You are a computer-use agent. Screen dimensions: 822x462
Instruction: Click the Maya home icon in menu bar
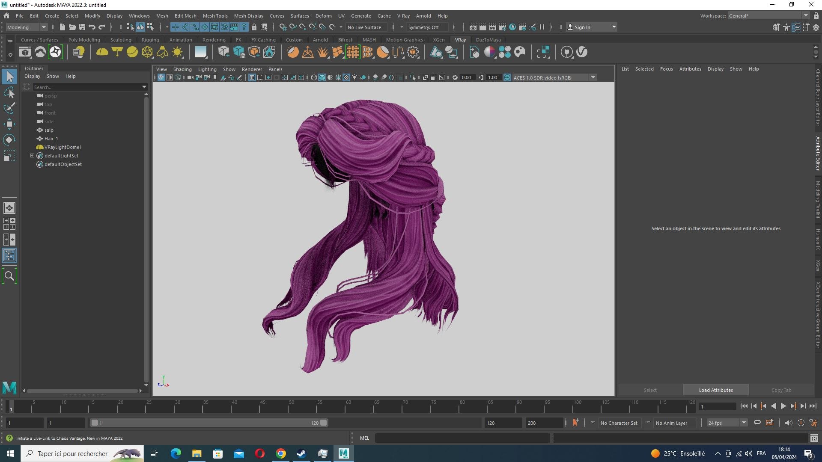coord(6,16)
